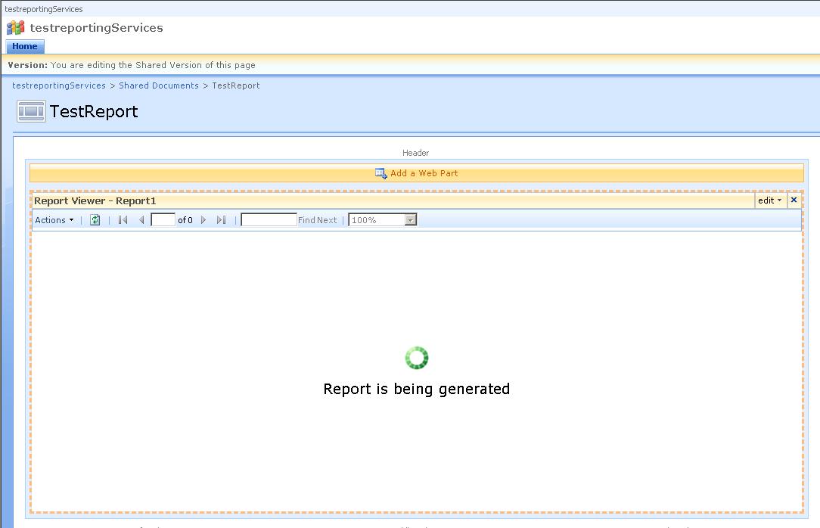Image resolution: width=820 pixels, height=528 pixels.
Task: Click the testreportingServices site title link
Action: click(x=97, y=28)
